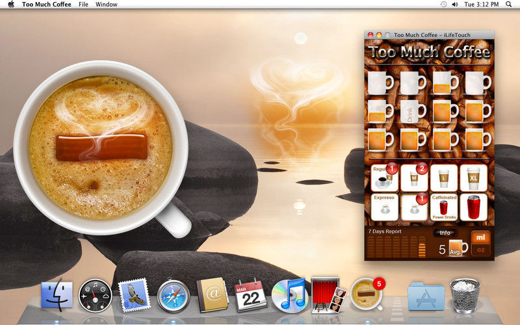The width and height of the screenshot is (520, 325).
Task: Click the last full mug in bottom row
Action: (478, 140)
